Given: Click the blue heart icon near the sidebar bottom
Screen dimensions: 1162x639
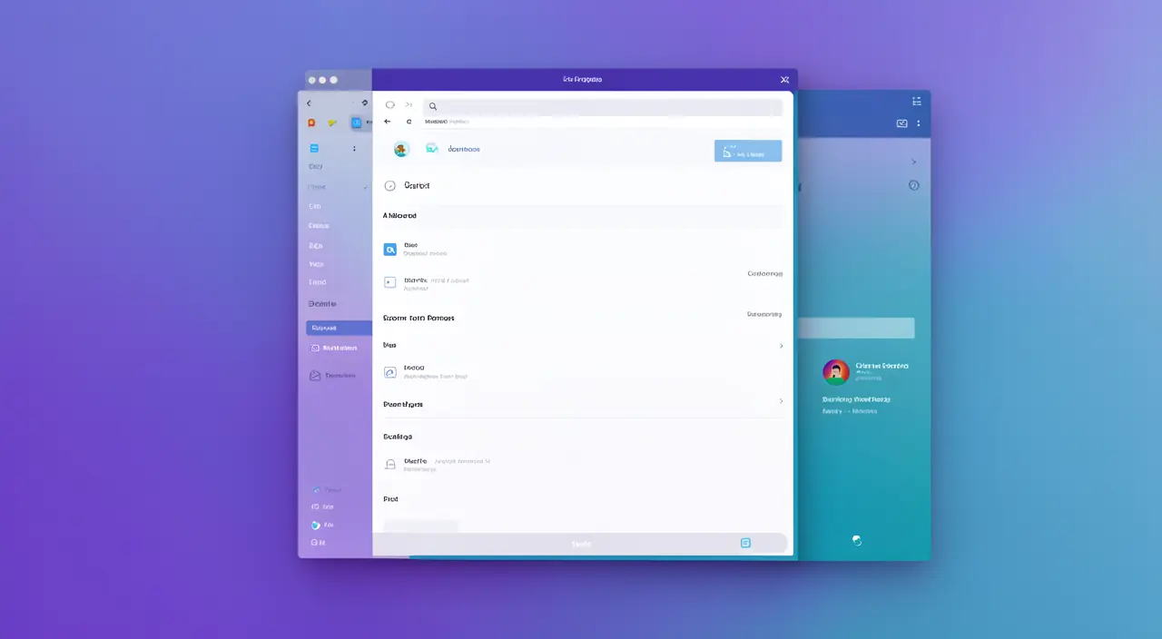Looking at the screenshot, I should (x=315, y=525).
